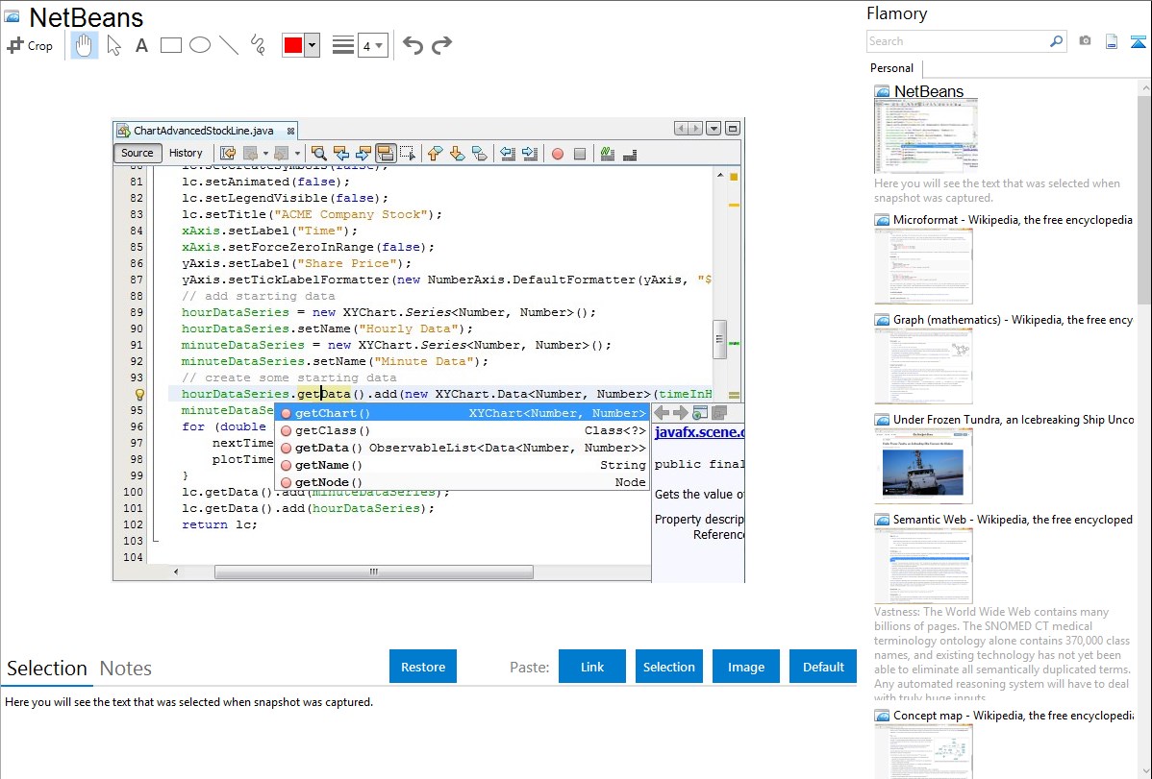Click the paste Link button

pyautogui.click(x=592, y=667)
